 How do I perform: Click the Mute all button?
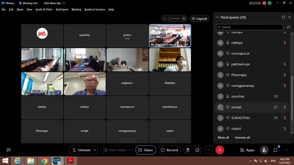tap(223, 137)
